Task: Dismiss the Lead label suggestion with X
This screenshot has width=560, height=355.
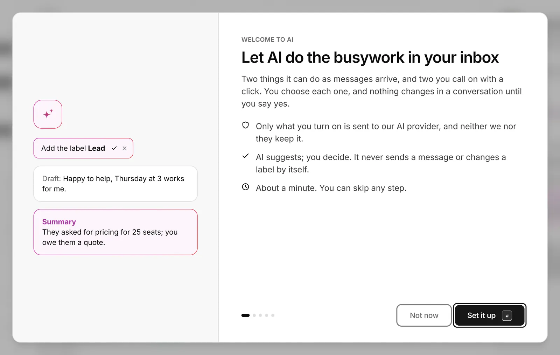Action: pos(125,148)
